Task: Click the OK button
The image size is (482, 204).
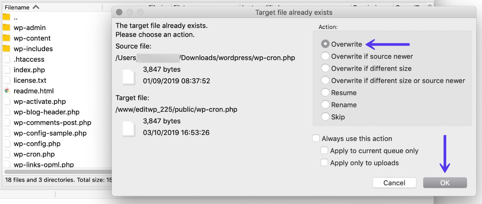Action: point(445,182)
